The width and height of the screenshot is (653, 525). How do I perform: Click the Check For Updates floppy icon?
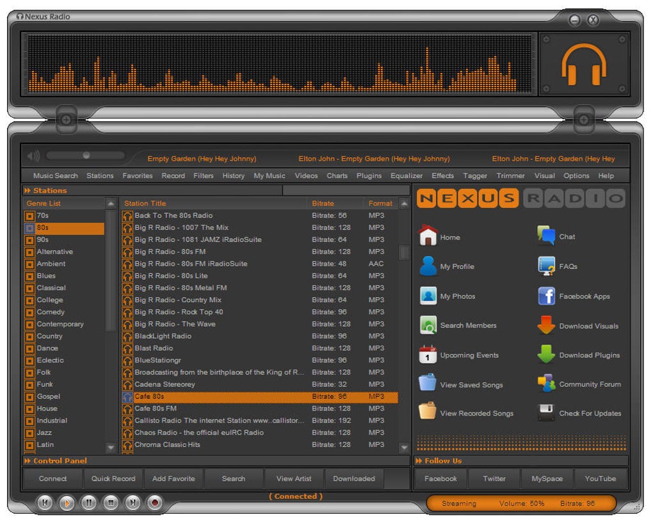[546, 412]
